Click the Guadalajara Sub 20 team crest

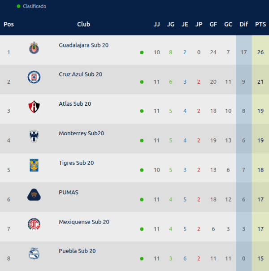click(x=34, y=48)
